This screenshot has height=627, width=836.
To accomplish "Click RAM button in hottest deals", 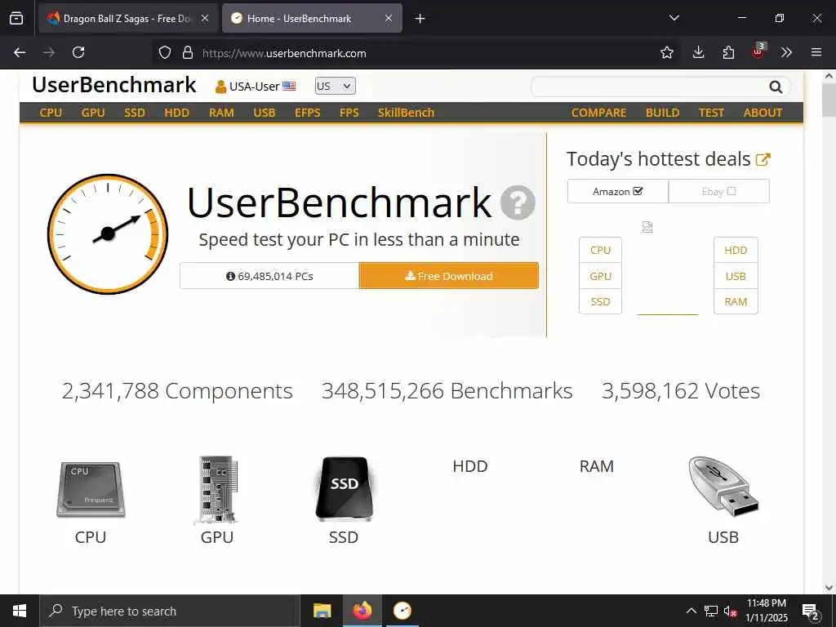I will 736,301.
